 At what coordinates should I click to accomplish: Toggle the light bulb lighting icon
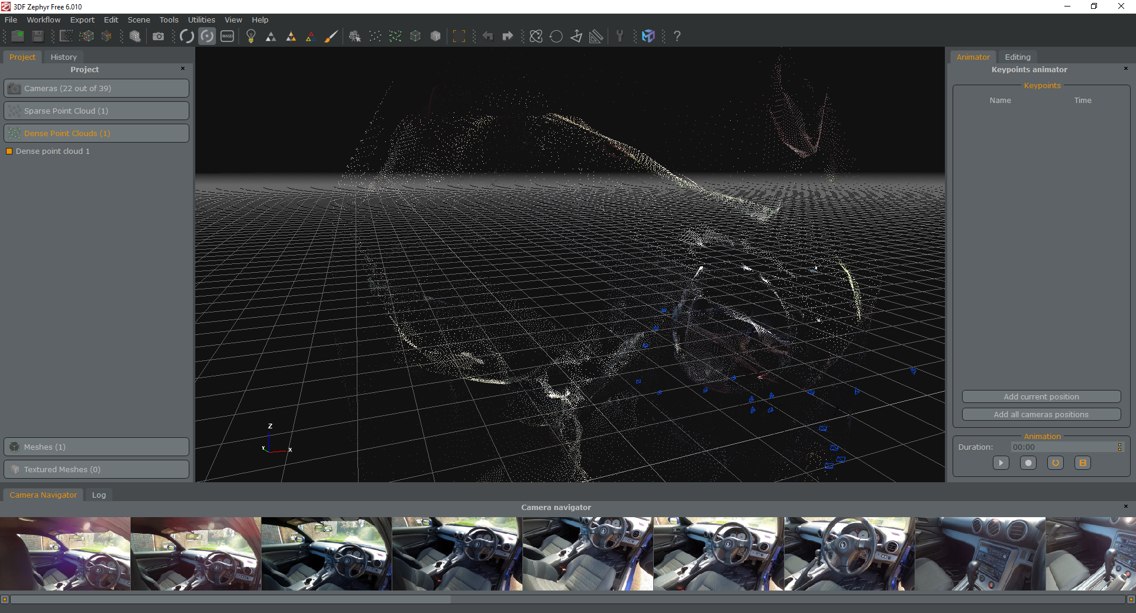(251, 37)
